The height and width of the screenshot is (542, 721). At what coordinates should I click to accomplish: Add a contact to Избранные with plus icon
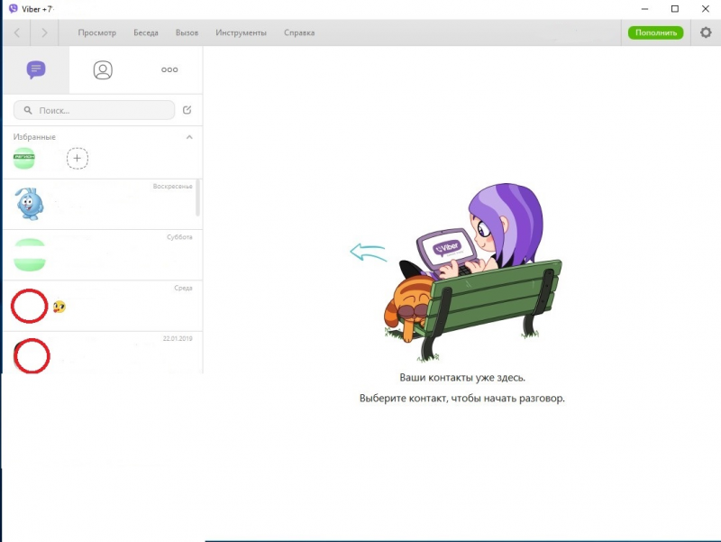pyautogui.click(x=78, y=158)
